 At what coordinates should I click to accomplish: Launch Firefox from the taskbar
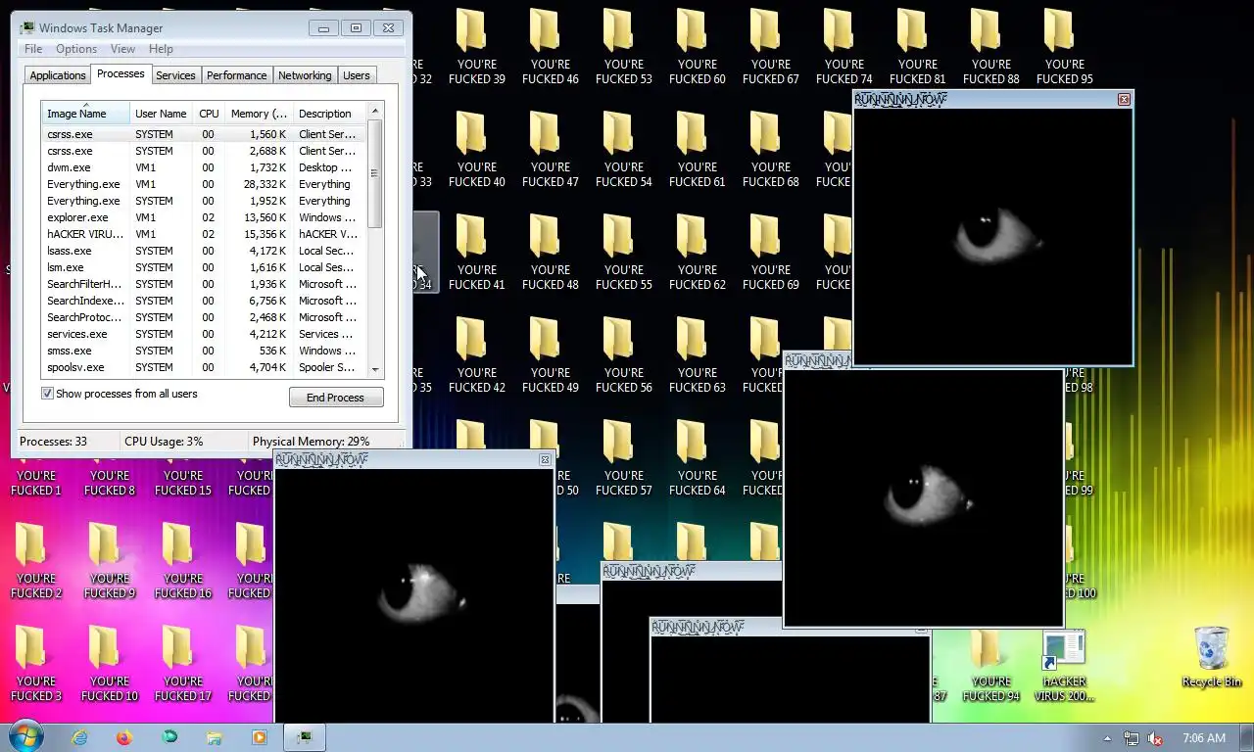(124, 737)
